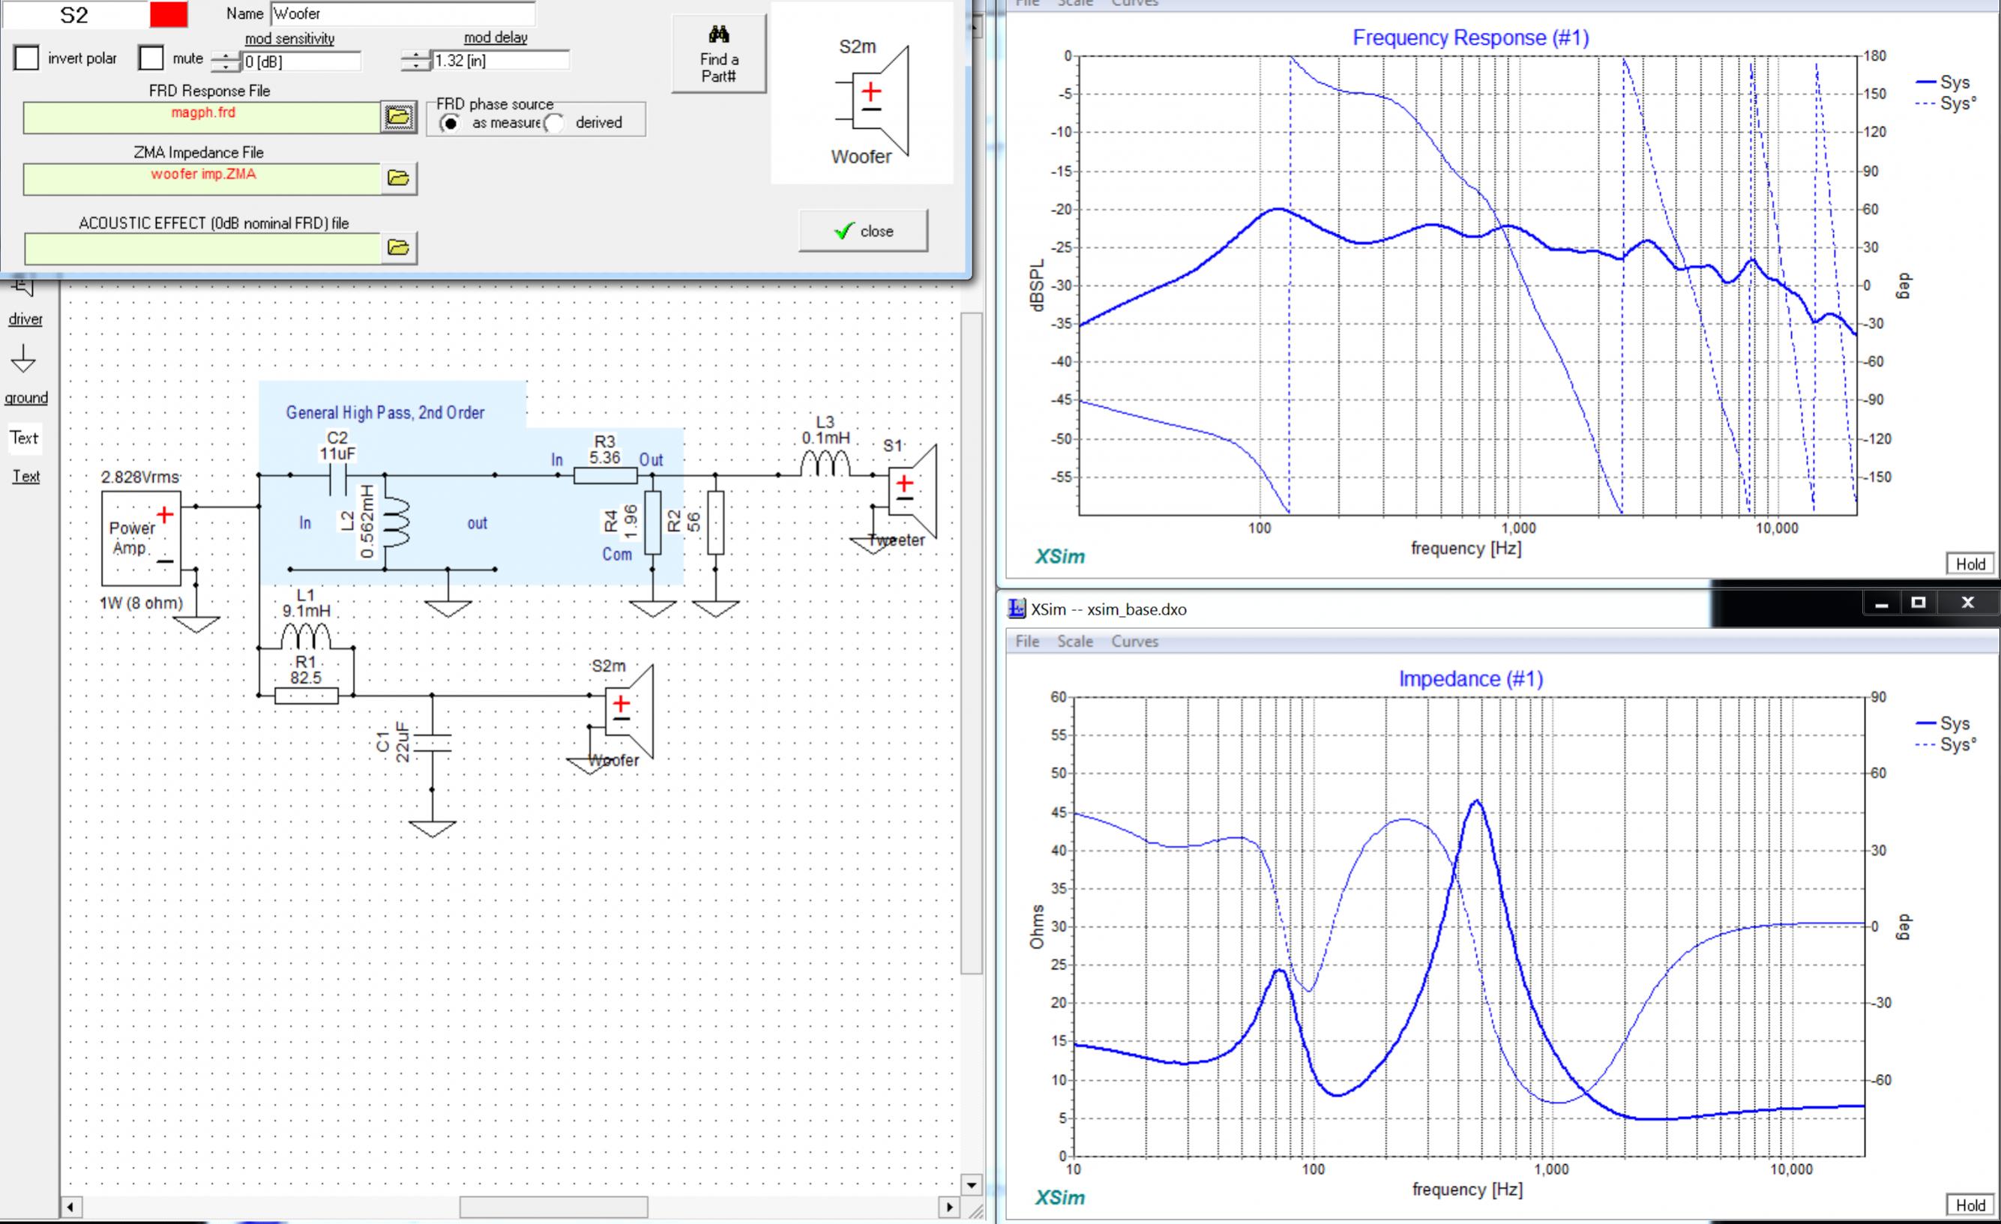Click the empty Acoustic Effect file field
The width and height of the screenshot is (2001, 1224).
(202, 248)
